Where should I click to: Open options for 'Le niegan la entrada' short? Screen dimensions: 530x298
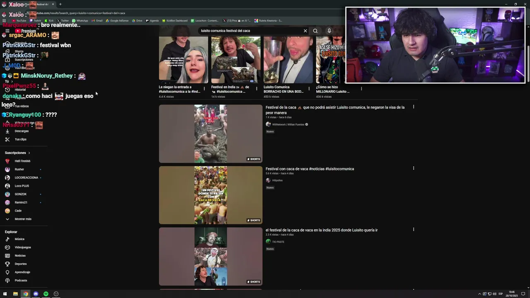[x=204, y=89]
